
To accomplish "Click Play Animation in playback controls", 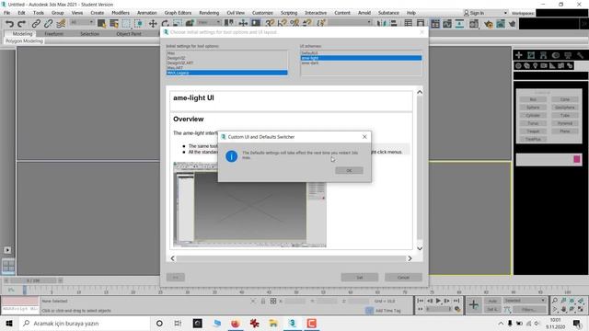I will 438,301.
